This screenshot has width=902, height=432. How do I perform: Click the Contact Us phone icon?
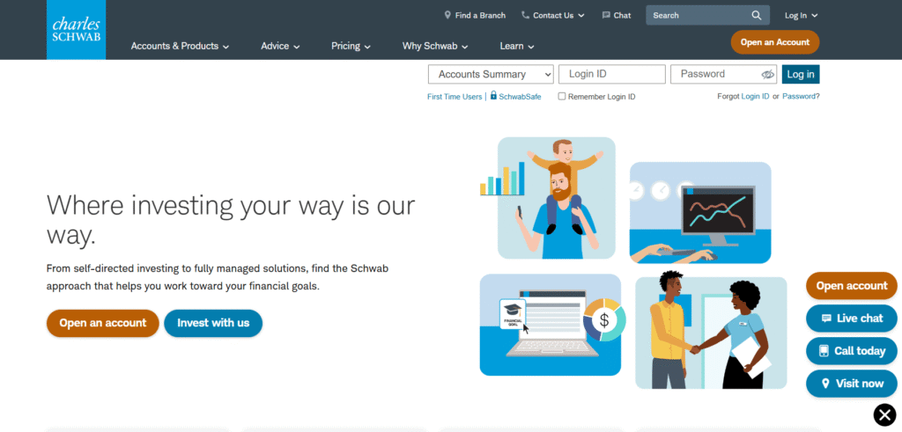click(525, 15)
